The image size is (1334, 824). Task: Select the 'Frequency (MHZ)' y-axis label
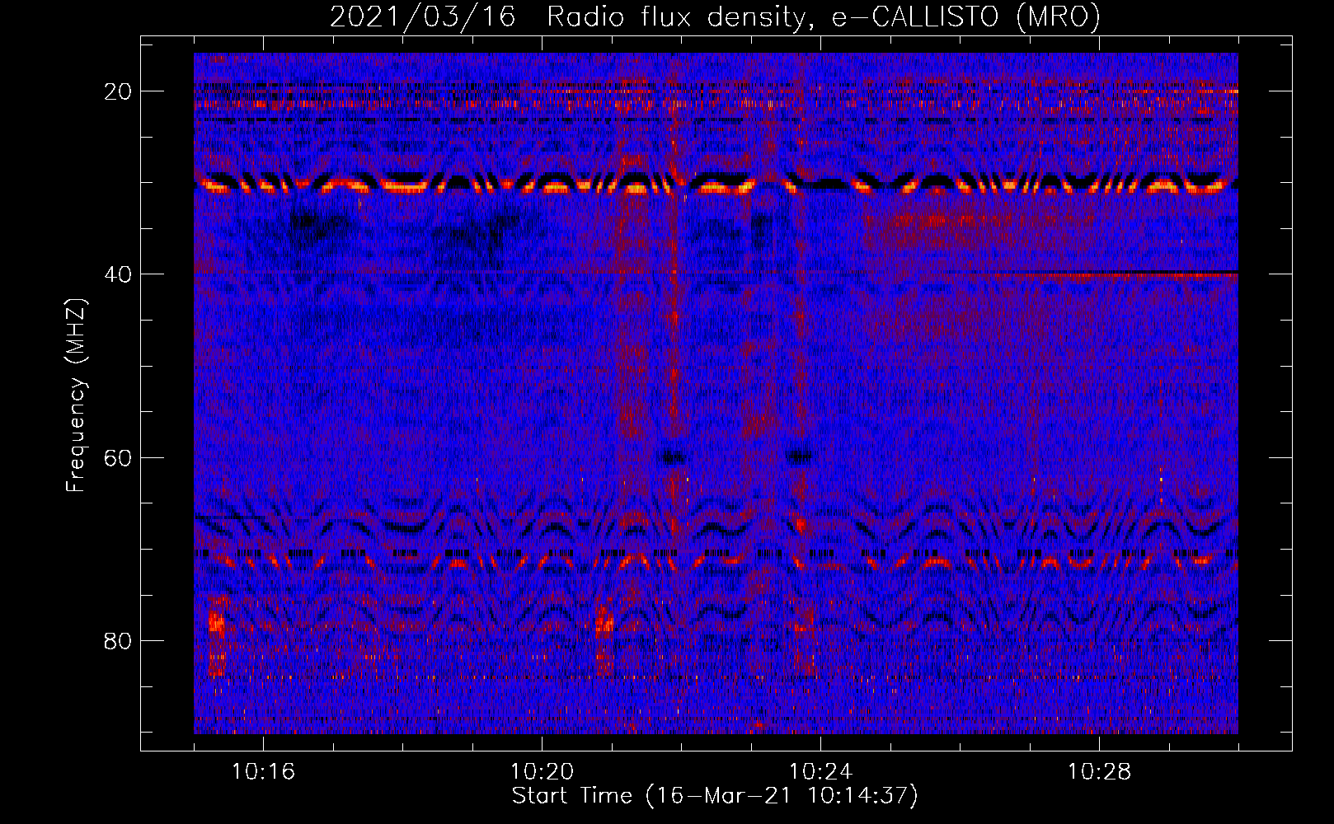(76, 395)
